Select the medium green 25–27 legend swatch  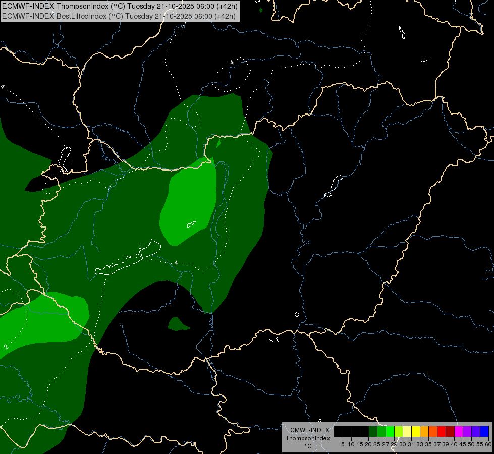[381, 431]
